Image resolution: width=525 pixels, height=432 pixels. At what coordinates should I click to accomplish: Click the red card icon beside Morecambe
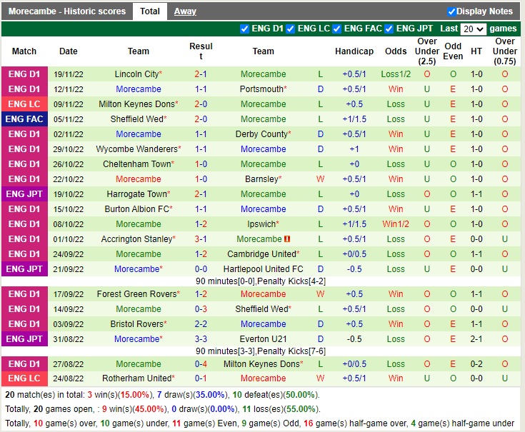coord(287,239)
